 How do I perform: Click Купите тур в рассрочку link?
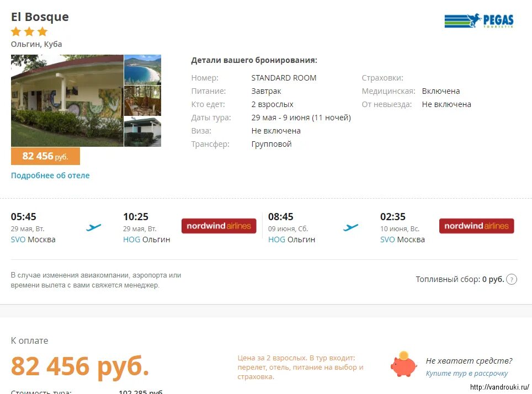(467, 373)
